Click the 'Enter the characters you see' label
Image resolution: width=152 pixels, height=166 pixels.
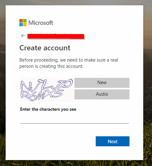(x=48, y=109)
